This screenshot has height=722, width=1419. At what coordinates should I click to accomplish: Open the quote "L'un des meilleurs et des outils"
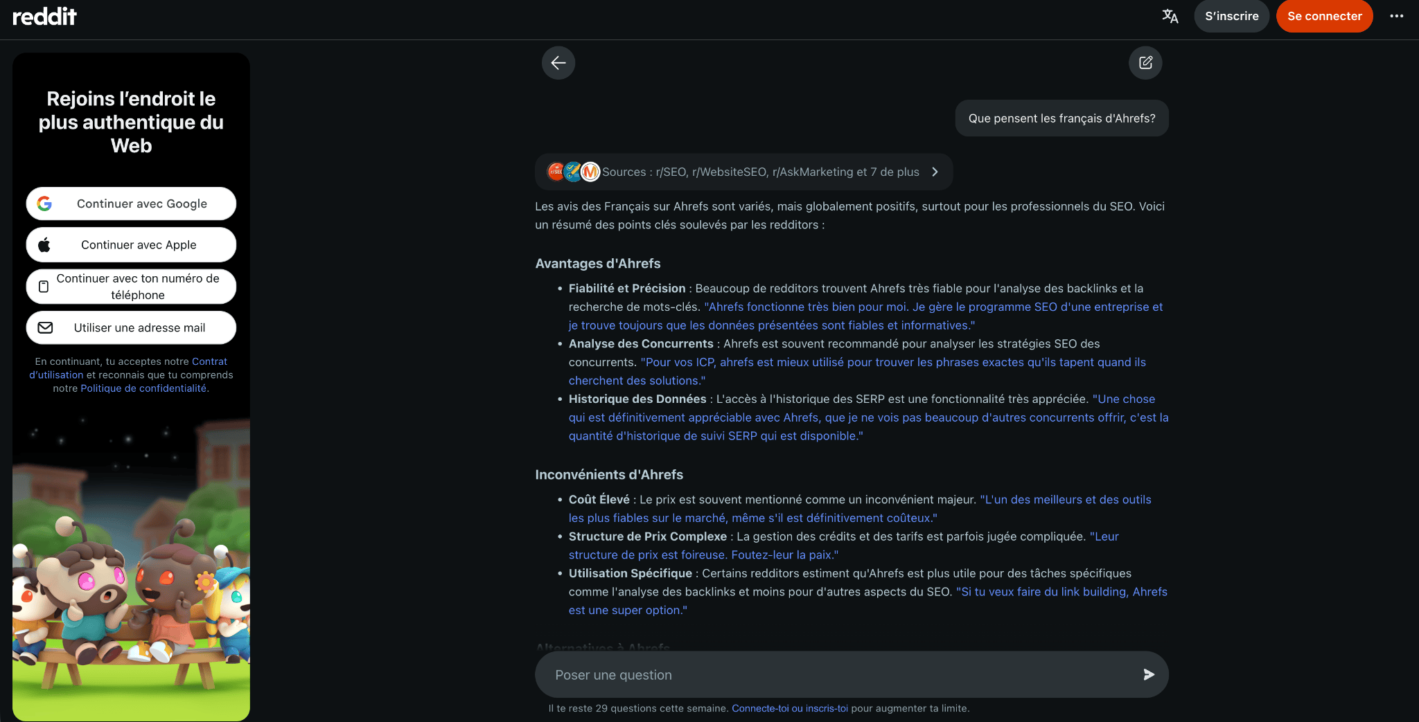click(x=860, y=509)
